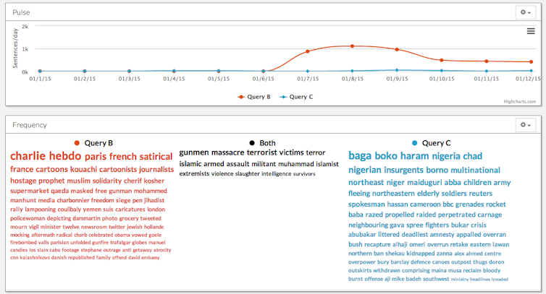The width and height of the screenshot is (546, 294).
Task: Click the word 'gunmen' in Both cloud
Action: click(194, 152)
